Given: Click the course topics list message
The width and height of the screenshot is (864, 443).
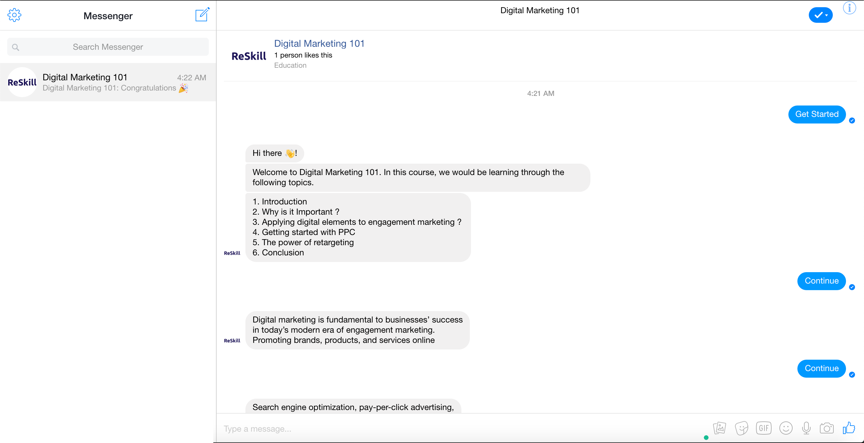Looking at the screenshot, I should click(358, 227).
